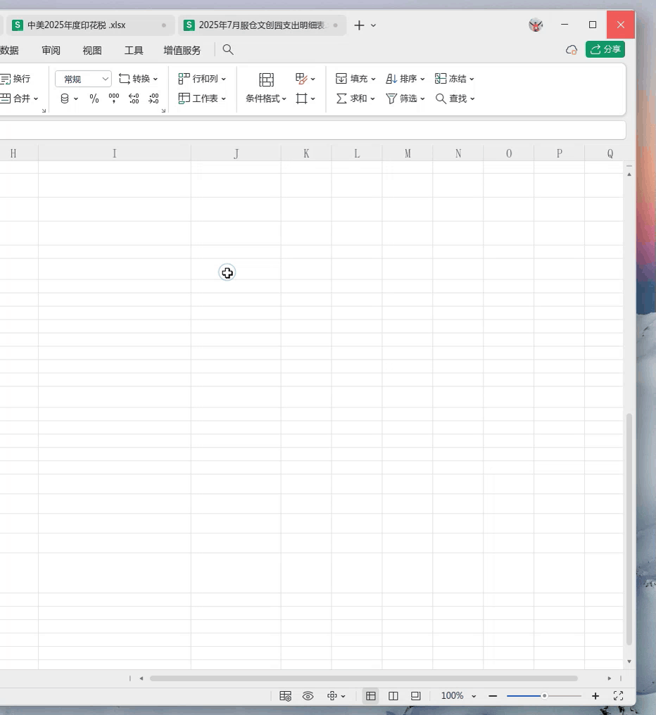Click the search magnifier icon in menu bar
This screenshot has width=656, height=715.
(228, 50)
